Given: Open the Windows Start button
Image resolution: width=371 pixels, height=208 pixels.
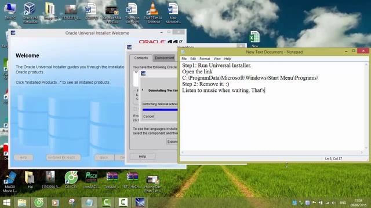Looking at the screenshot, I should point(6,203).
